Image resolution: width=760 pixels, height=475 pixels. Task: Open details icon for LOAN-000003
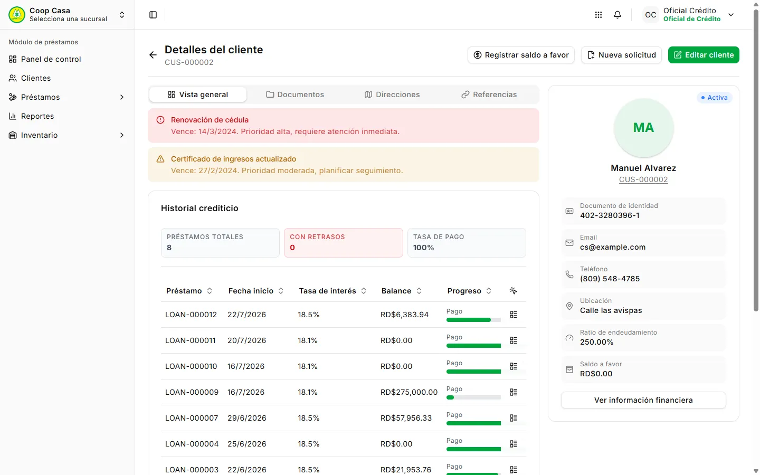[514, 470]
